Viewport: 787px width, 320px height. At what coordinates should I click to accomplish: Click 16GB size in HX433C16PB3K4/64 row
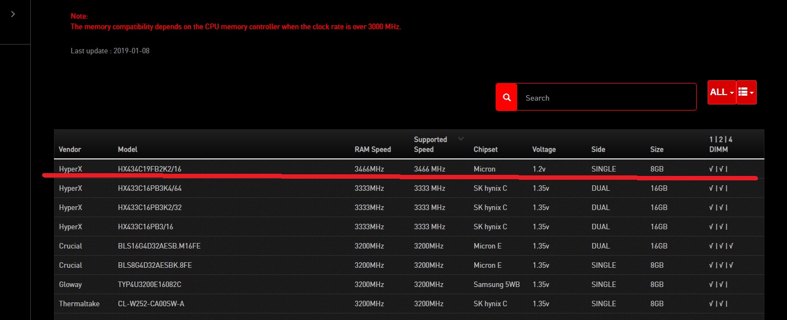[x=659, y=188]
